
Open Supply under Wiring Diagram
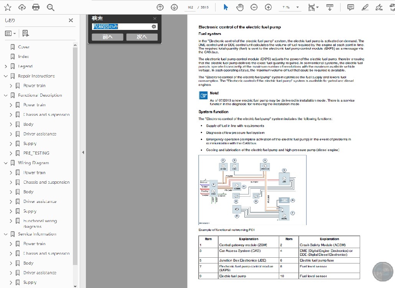coord(30,211)
